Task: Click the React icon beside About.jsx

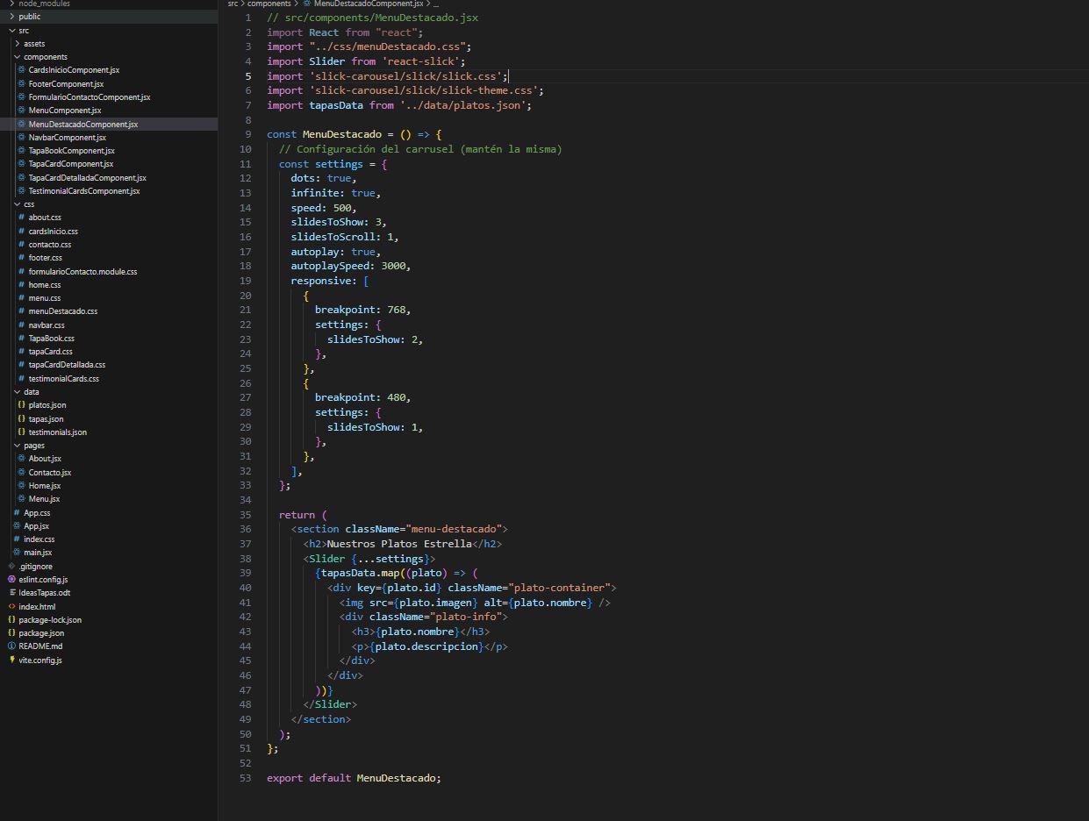Action: [21, 459]
